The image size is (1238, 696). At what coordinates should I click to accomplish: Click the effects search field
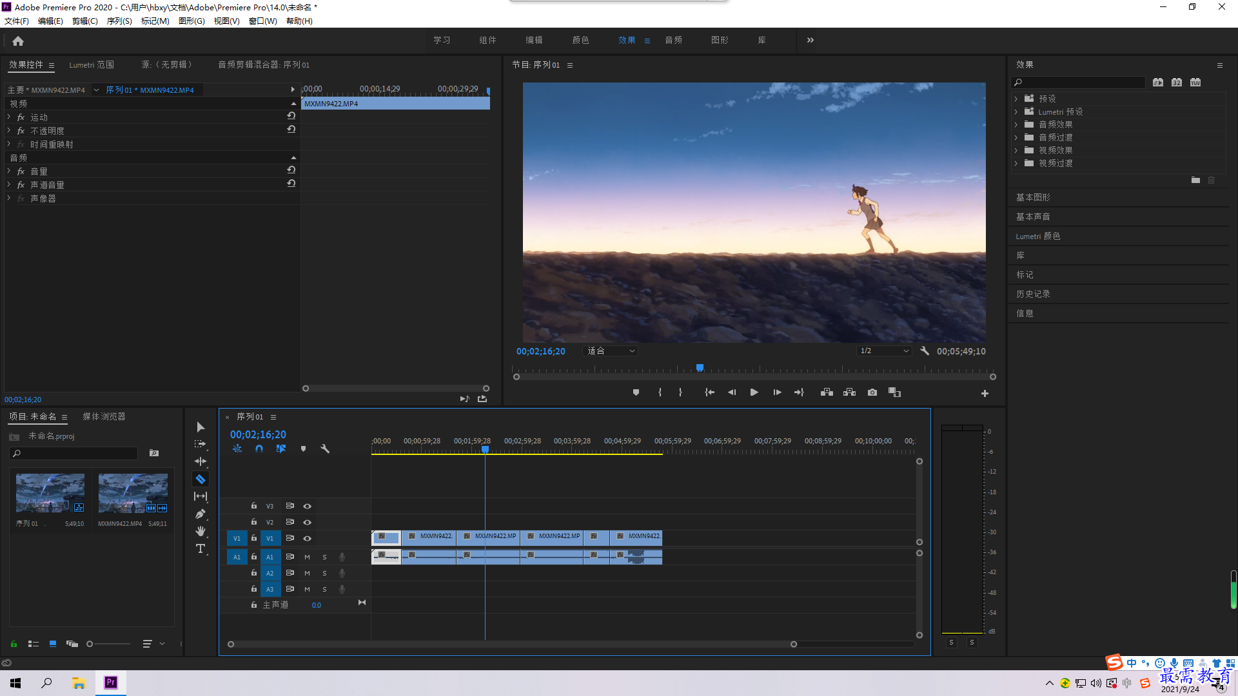tap(1078, 82)
